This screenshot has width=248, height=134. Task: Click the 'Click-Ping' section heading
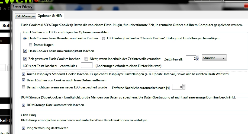[28, 115]
